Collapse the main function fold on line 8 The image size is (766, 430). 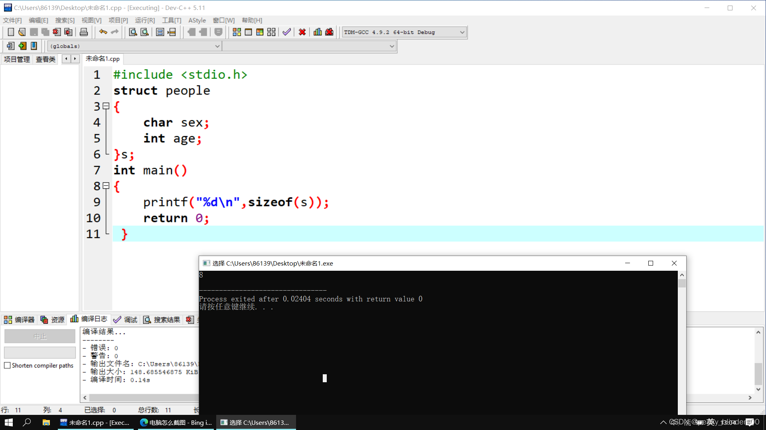[106, 186]
